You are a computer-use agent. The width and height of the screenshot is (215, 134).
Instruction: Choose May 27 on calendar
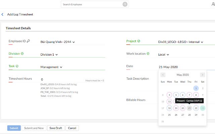pos(183,115)
